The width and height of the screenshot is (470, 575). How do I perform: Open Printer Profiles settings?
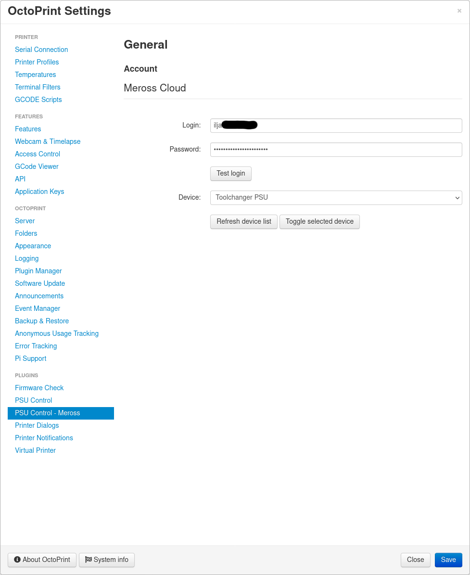(x=37, y=62)
